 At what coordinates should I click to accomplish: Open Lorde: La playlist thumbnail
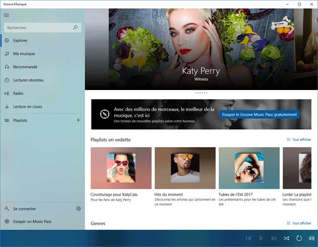tap(297, 168)
